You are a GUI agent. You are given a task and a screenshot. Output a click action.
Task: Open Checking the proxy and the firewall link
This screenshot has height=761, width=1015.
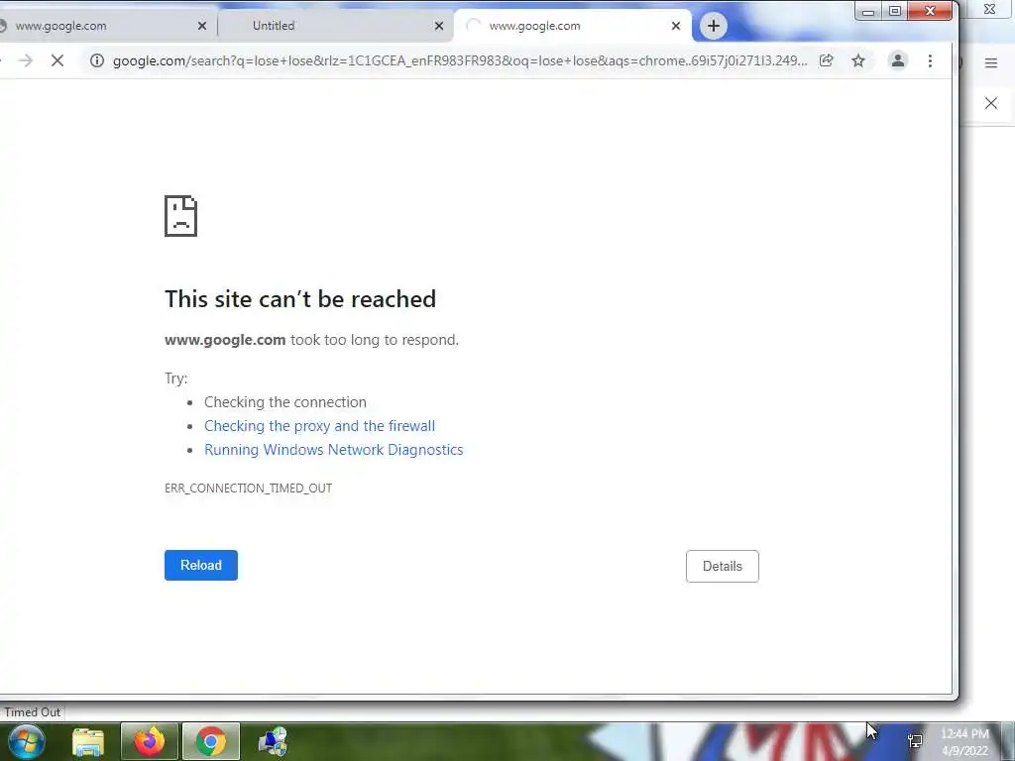point(320,426)
